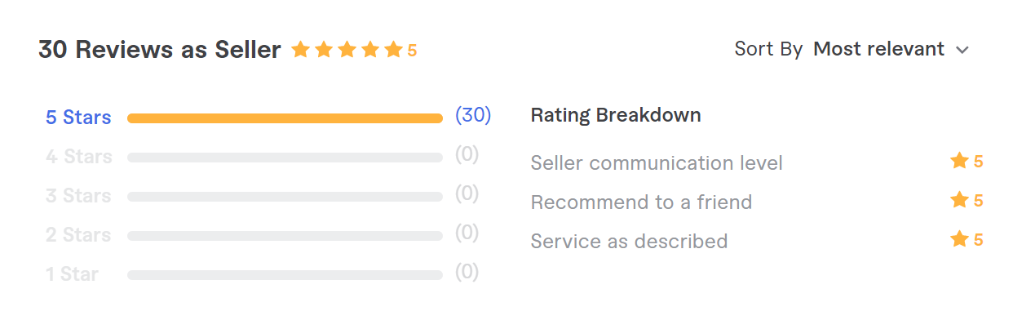Click the star icon beside Recommend to a friend
This screenshot has width=1013, height=320.
click(x=959, y=200)
